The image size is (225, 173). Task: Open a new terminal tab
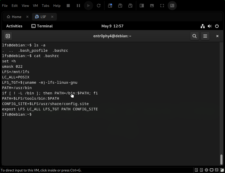8,36
